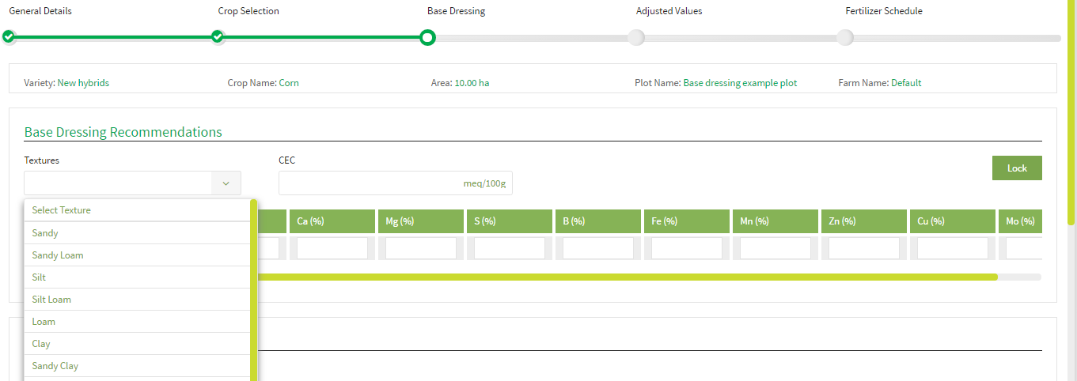Select Loam texture option

pos(137,322)
